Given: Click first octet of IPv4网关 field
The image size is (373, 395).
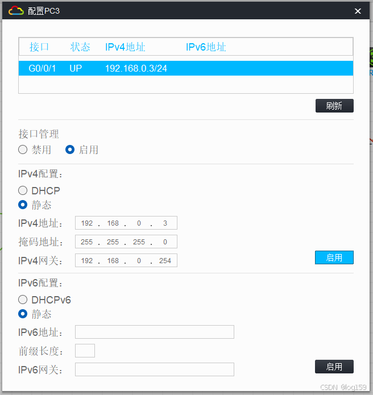Looking at the screenshot, I should (x=86, y=260).
